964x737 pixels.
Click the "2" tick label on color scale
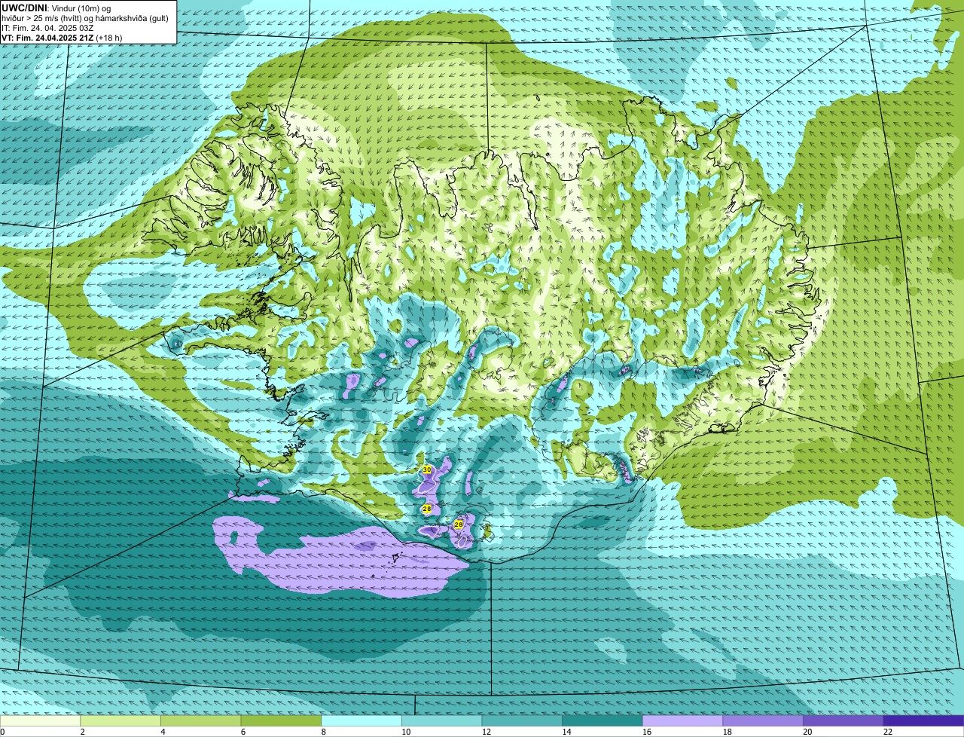click(83, 732)
